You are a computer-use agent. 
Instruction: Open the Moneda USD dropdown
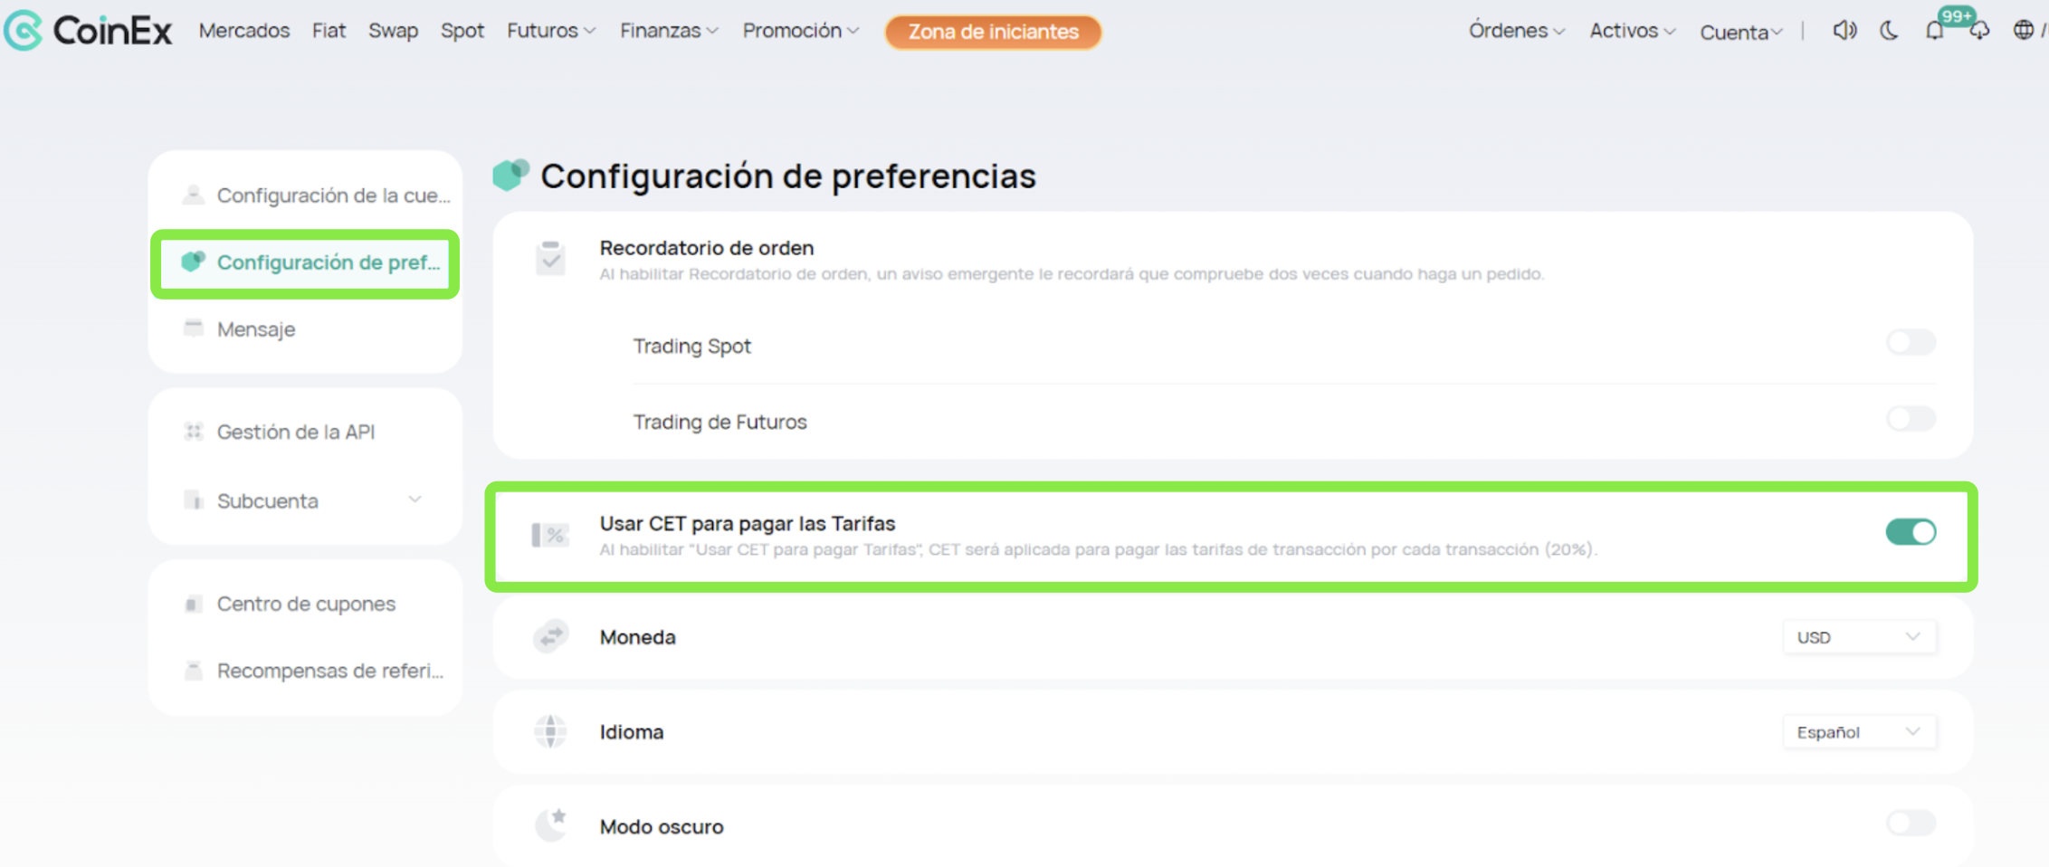click(1859, 637)
